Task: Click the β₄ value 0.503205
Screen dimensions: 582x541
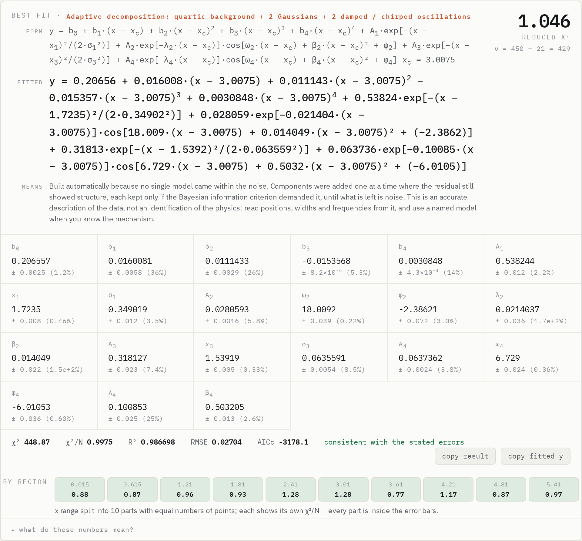Action: (225, 407)
